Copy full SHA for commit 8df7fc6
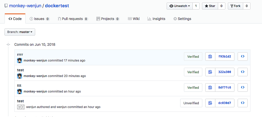This screenshot has height=117, width=262. point(210,87)
